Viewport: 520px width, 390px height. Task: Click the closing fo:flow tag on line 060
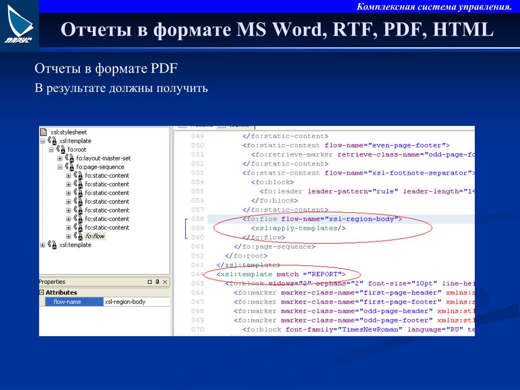pos(264,238)
